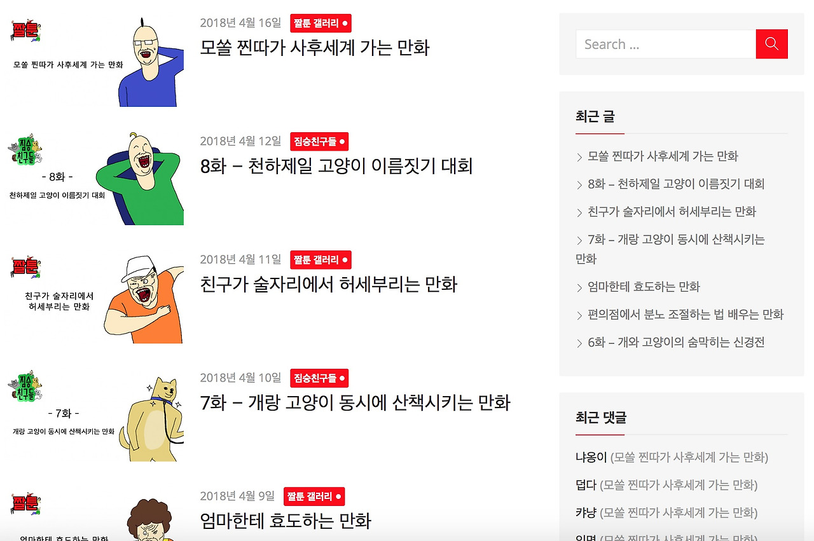The height and width of the screenshot is (541, 814).
Task: Open the 짤툰 갤러리 tag dated 2018년 4월 11일
Action: (321, 260)
